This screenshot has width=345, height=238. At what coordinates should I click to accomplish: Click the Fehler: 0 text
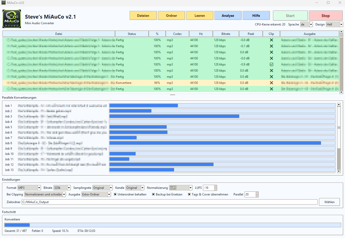pyautogui.click(x=37, y=231)
